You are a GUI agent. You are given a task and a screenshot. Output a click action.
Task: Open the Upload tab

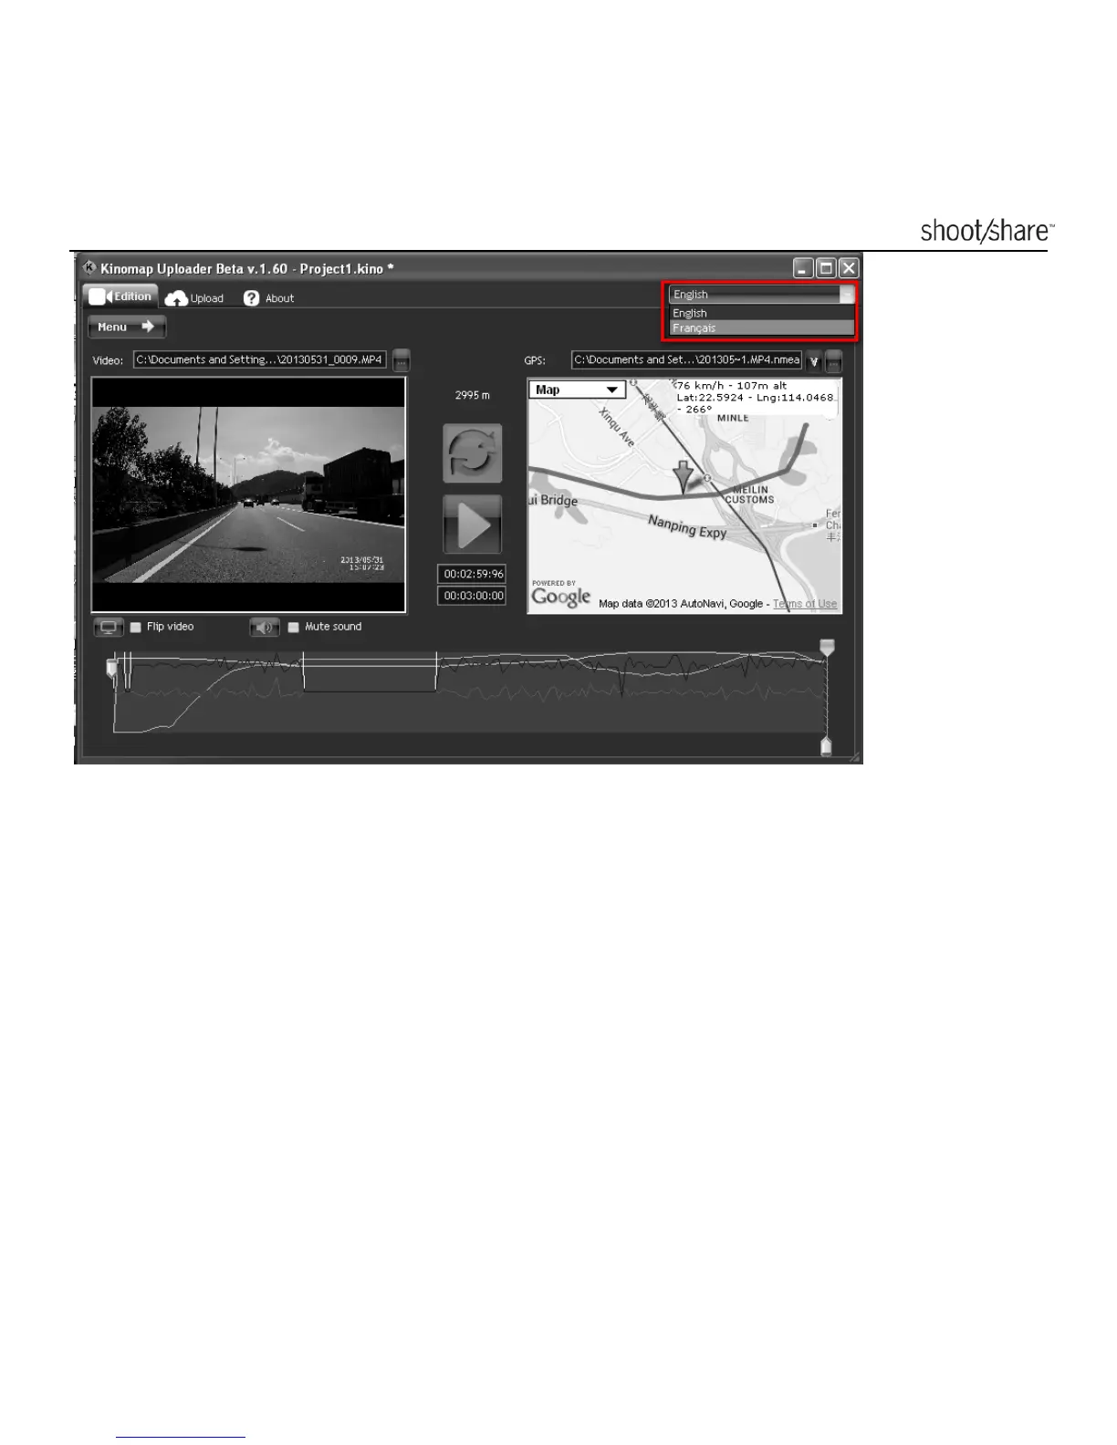click(194, 298)
